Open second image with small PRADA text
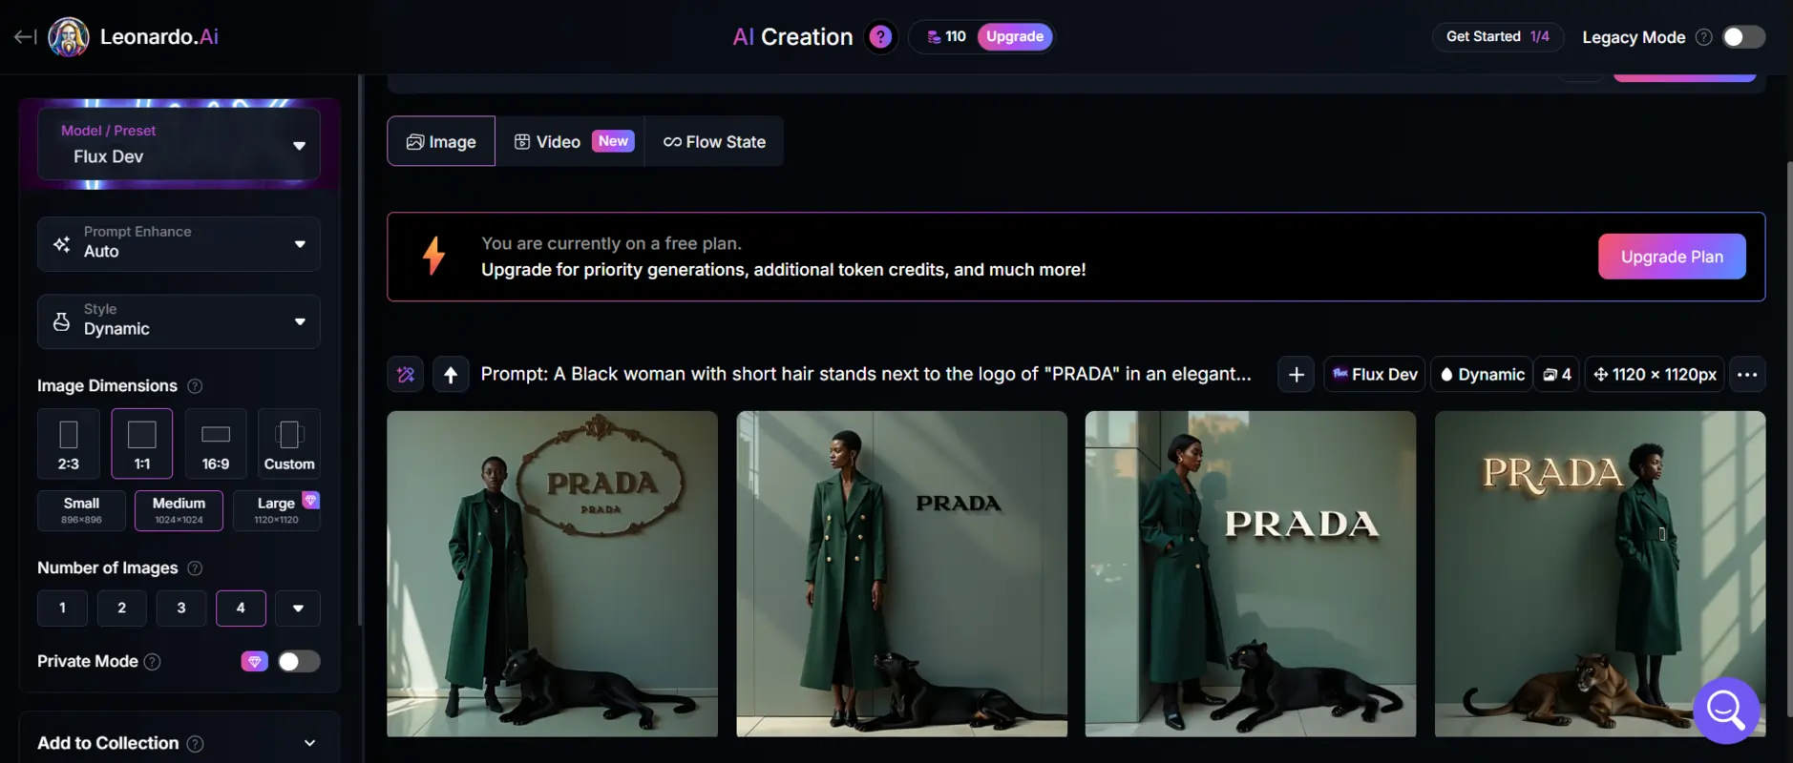The image size is (1793, 763). 901,573
